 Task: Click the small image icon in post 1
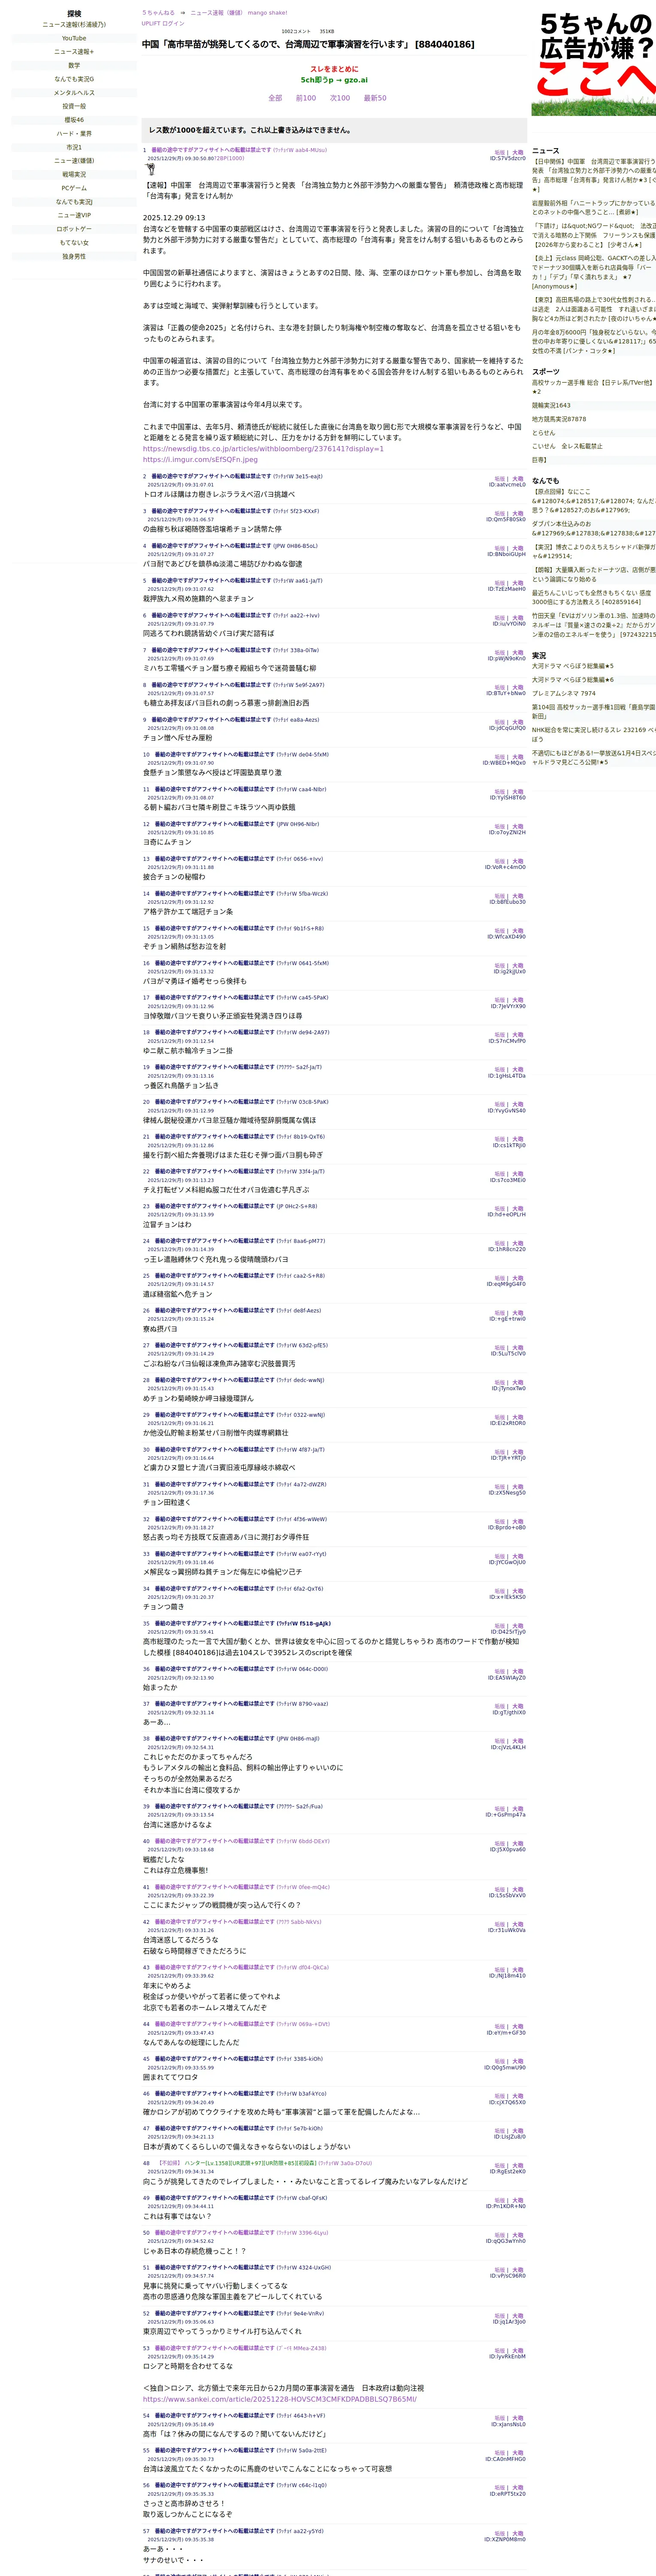(151, 170)
